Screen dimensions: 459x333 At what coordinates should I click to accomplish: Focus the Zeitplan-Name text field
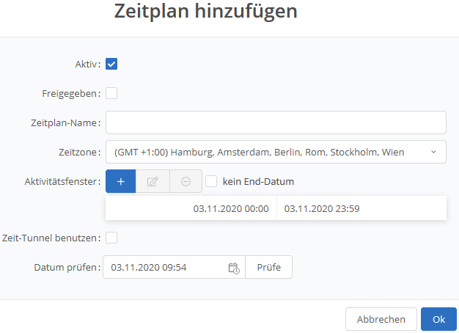point(276,122)
